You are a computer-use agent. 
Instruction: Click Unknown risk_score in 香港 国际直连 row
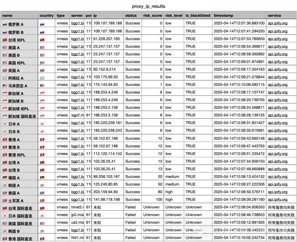tap(151, 238)
